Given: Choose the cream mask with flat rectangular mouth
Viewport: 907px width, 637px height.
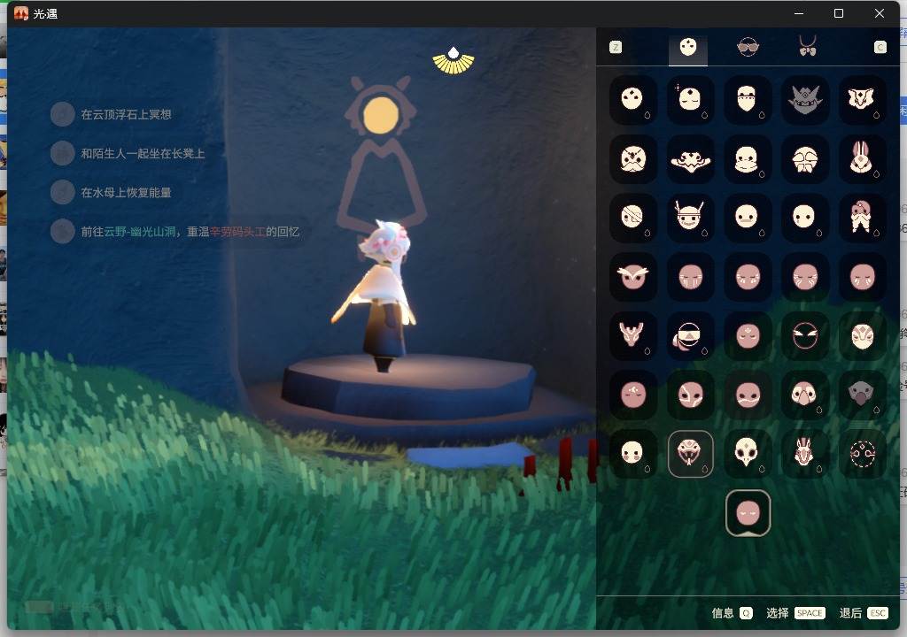Looking at the screenshot, I should tap(748, 218).
